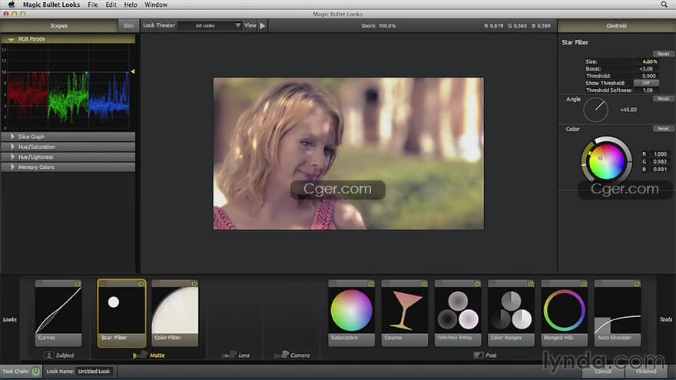Select the Cosmo tool
676x380 pixels.
[x=404, y=312]
